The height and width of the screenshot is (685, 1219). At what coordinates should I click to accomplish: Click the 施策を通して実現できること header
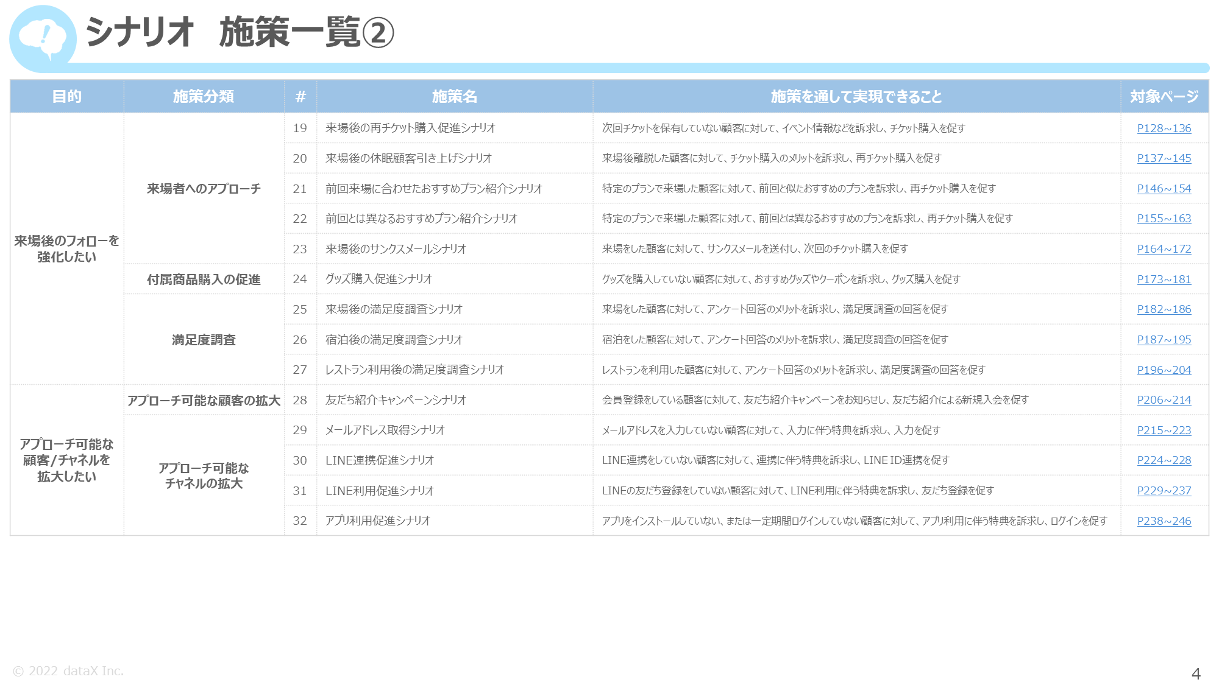856,96
